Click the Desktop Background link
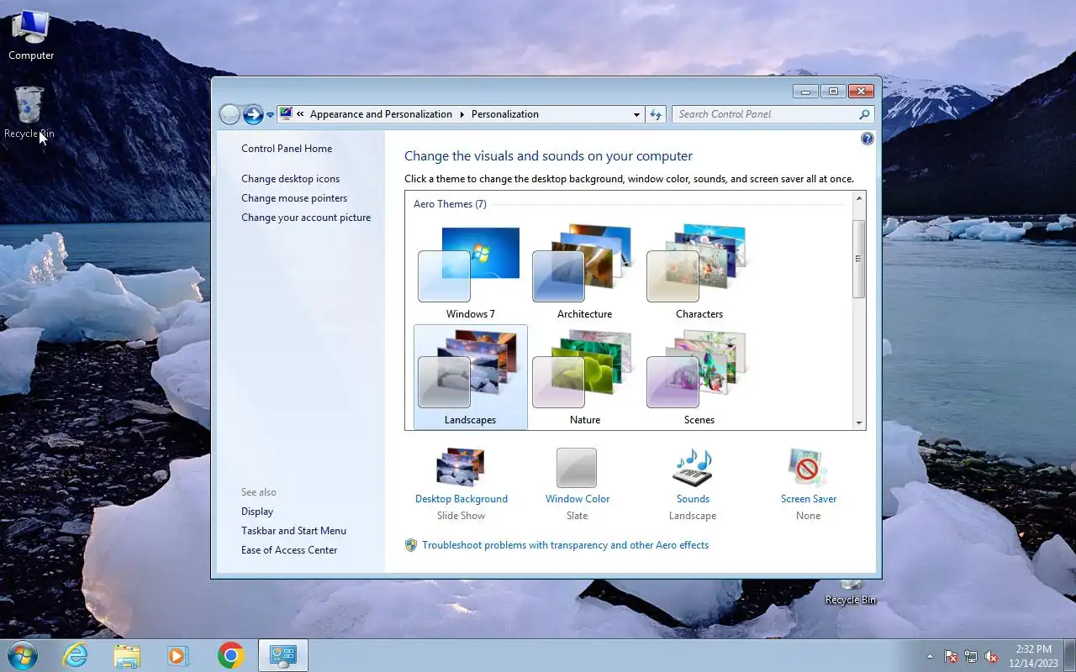This screenshot has width=1076, height=672. coord(462,499)
